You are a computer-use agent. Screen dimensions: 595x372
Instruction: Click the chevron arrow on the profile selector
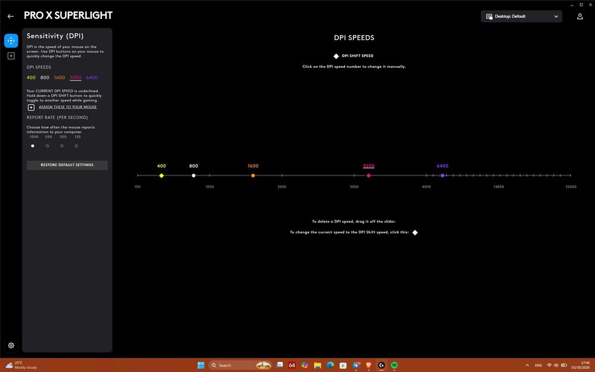click(556, 16)
